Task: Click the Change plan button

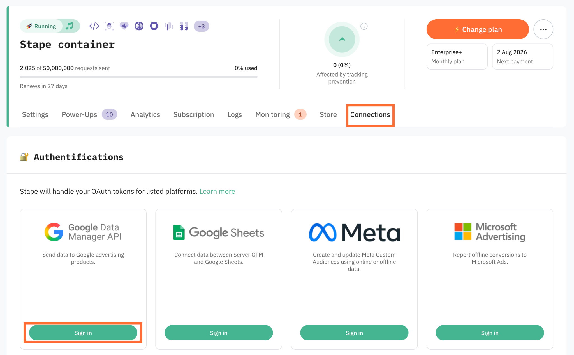Action: (x=478, y=29)
